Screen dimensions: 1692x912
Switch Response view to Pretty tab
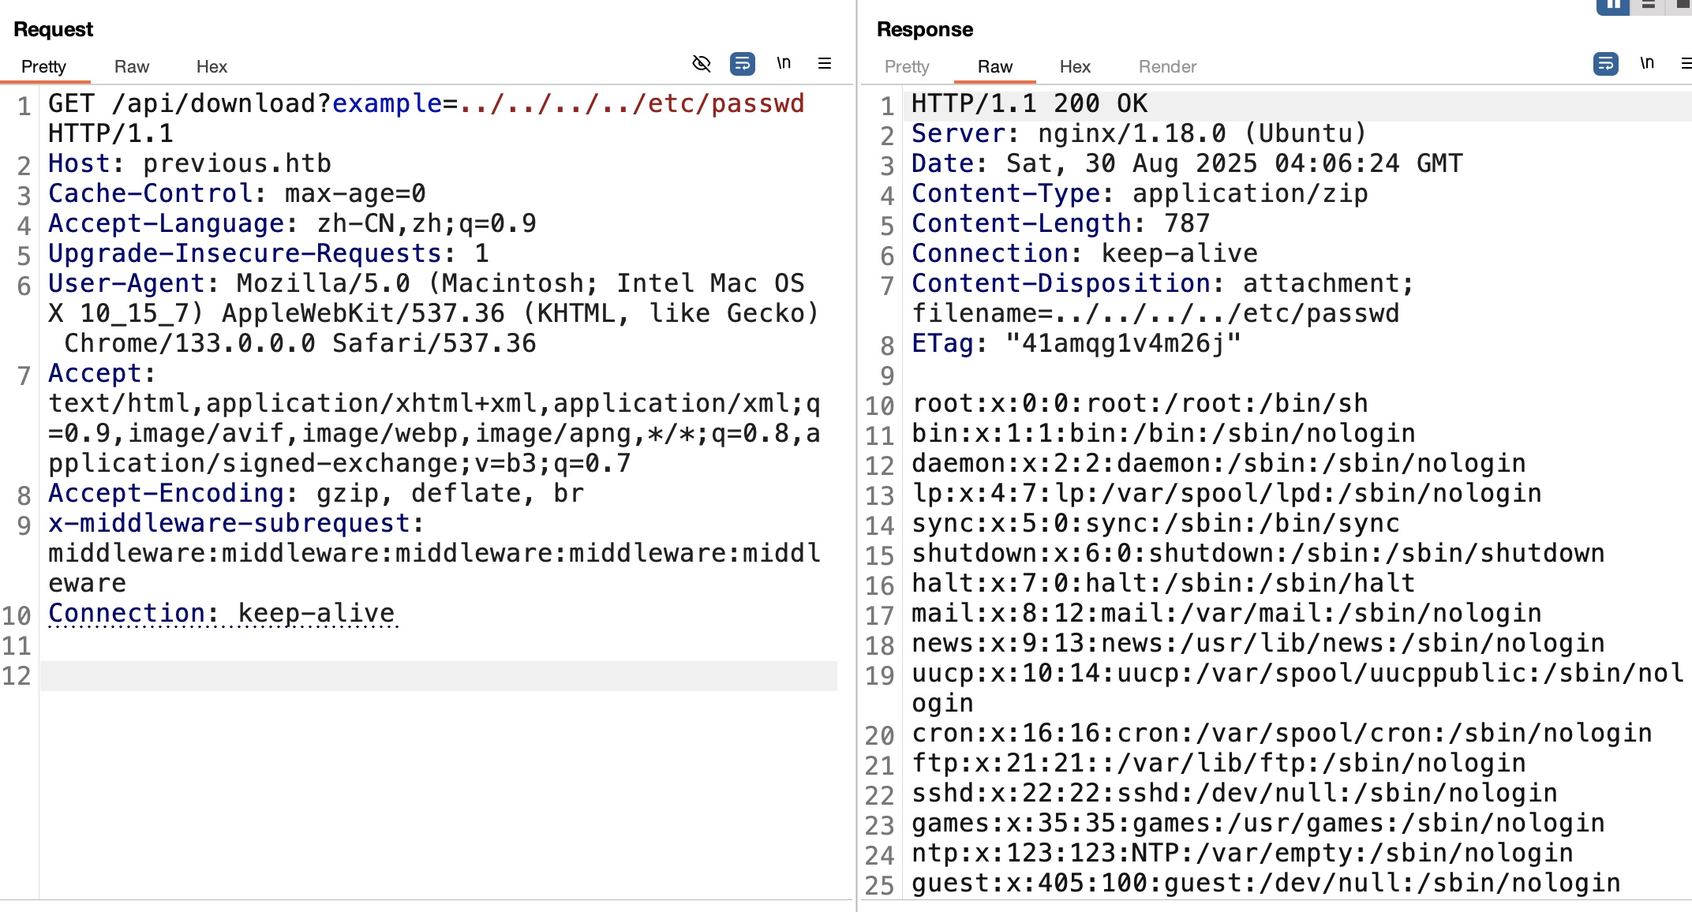[907, 67]
